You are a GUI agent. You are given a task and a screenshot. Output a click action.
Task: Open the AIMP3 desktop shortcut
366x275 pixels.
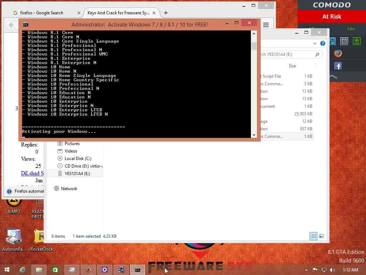[x=14, y=206]
